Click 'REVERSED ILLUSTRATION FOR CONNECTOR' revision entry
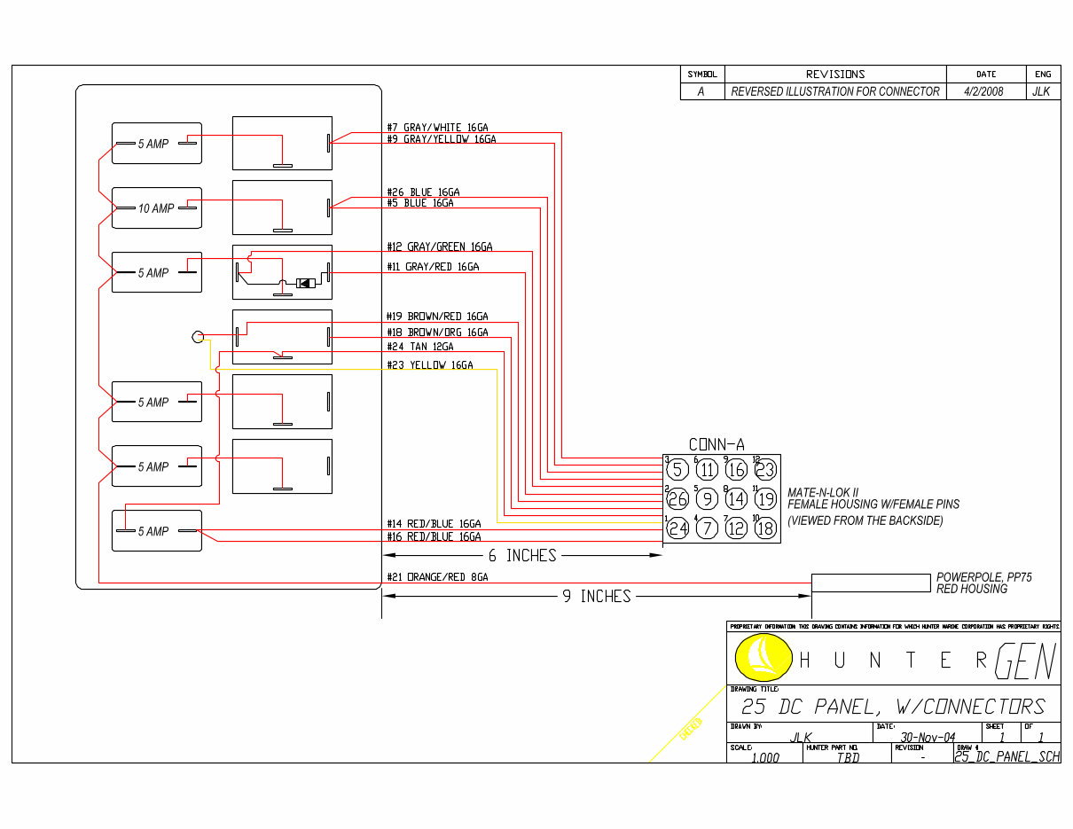1073x829 pixels. pyautogui.click(x=835, y=91)
